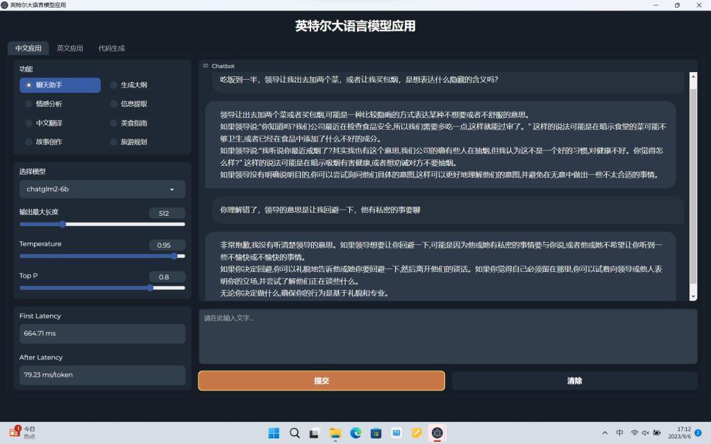The height and width of the screenshot is (444, 711).
Task: Click the model dropdown arrow
Action: (x=172, y=189)
